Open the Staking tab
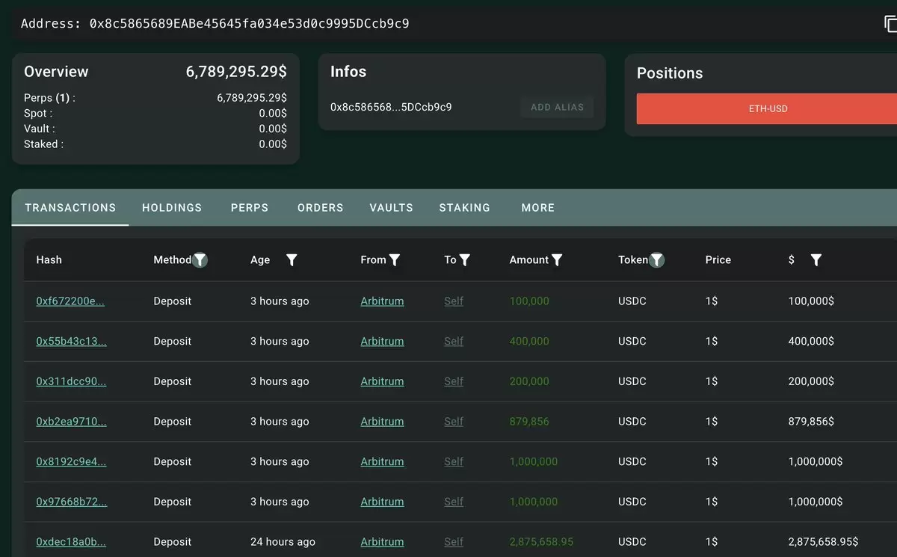Viewport: 897px width, 557px height. [464, 208]
